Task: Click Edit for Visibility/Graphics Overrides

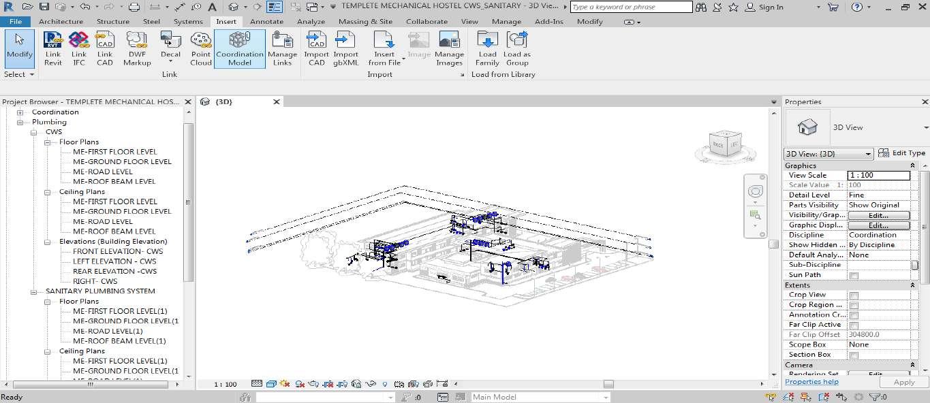Action: pos(879,215)
